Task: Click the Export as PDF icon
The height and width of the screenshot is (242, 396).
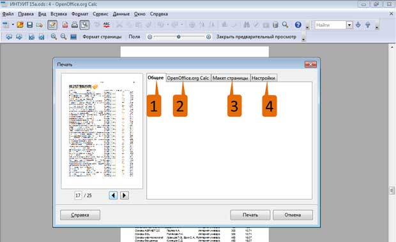Action: click(x=65, y=25)
